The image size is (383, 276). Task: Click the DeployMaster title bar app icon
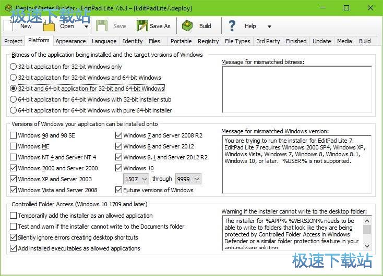[x=8, y=8]
